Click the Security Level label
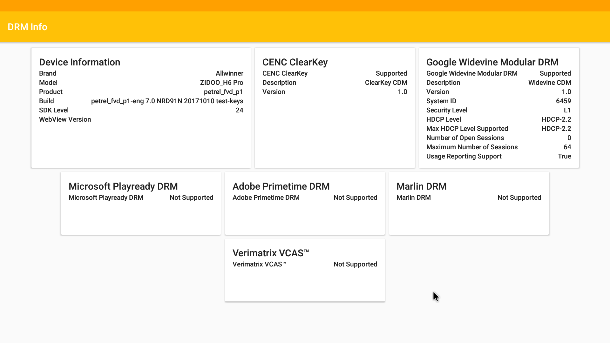 447,110
